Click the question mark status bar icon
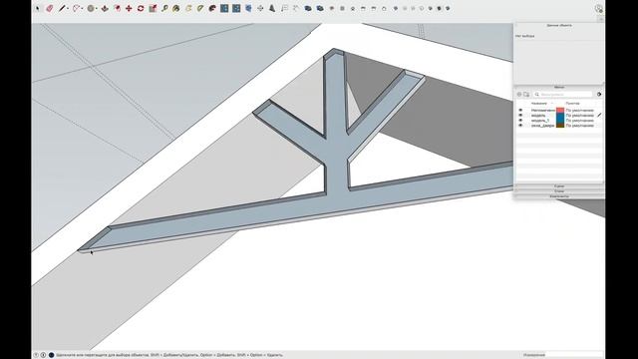The width and height of the screenshot is (638, 359). (36, 355)
